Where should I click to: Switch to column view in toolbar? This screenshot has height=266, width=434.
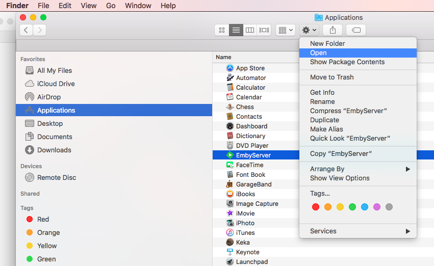250,30
